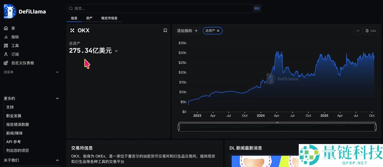Click the search input field
Viewport: 383px width, 167px height.
pyautogui.click(x=164, y=8)
